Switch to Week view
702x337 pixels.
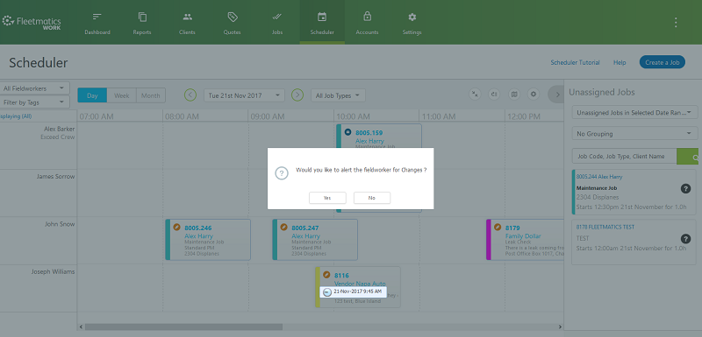(x=122, y=95)
